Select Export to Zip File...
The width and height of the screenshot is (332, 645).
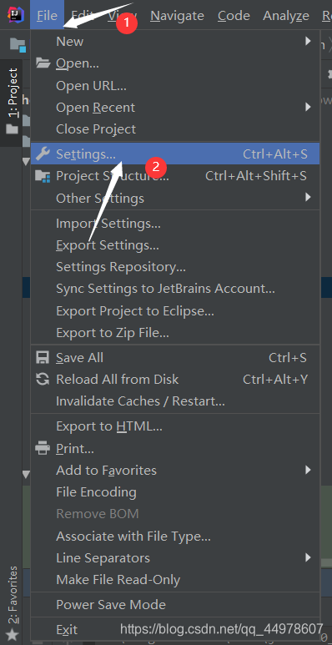point(175,332)
